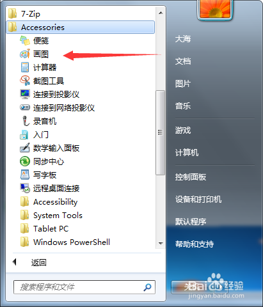Click 返回 to go back
The image size is (263, 307).
[x=39, y=262]
